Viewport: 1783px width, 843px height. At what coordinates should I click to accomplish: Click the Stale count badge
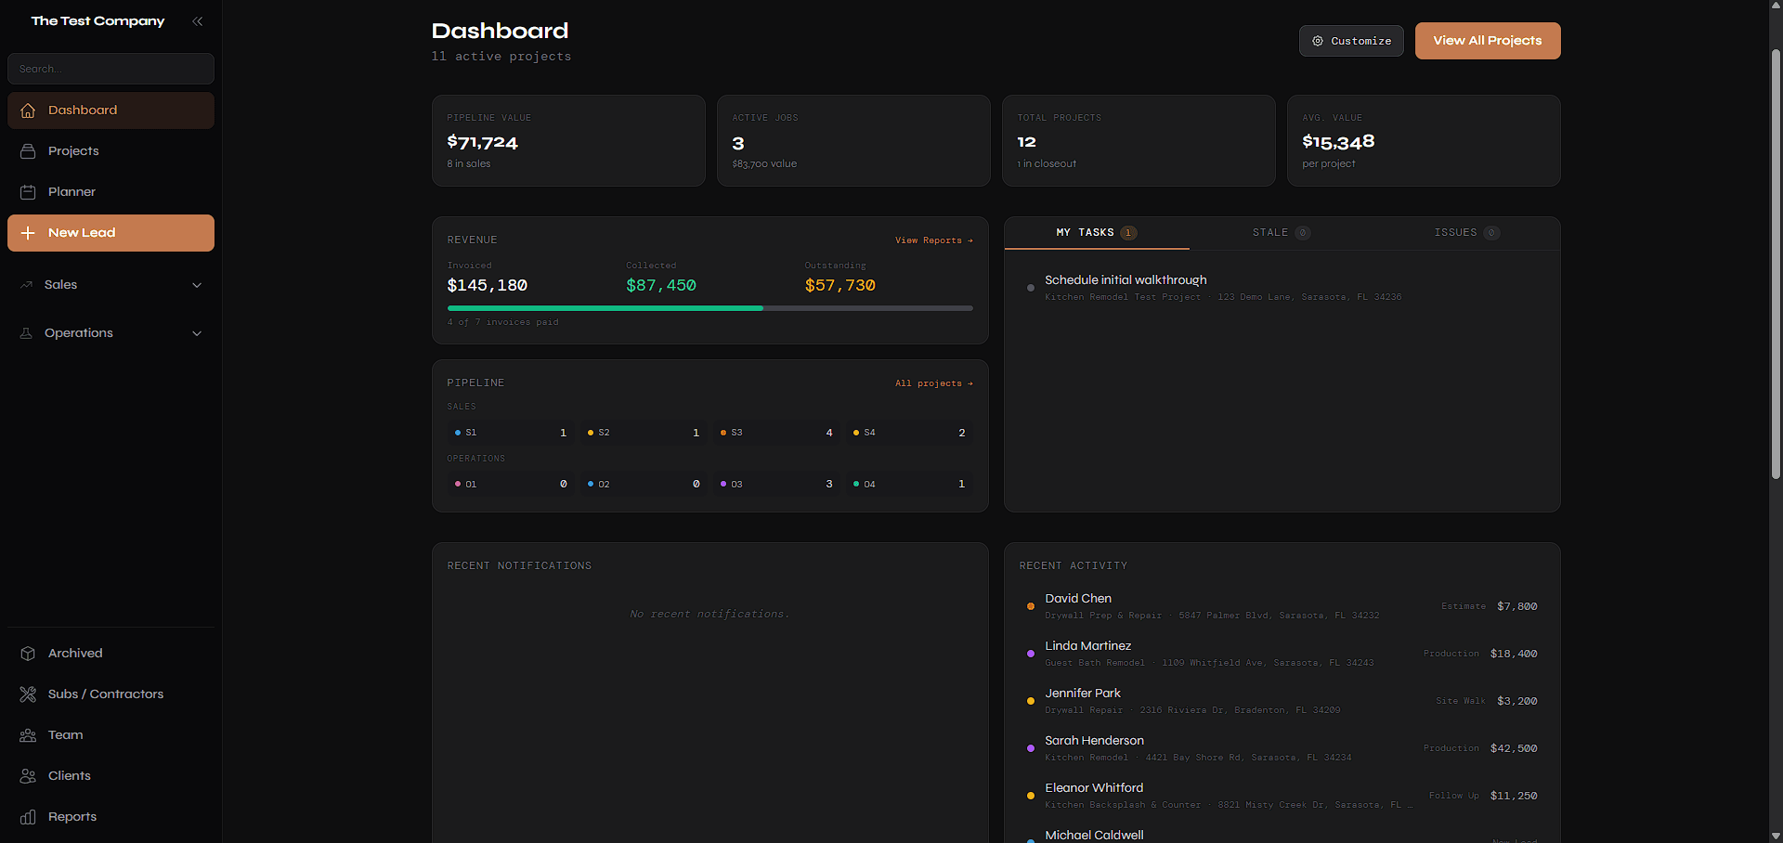1303,233
